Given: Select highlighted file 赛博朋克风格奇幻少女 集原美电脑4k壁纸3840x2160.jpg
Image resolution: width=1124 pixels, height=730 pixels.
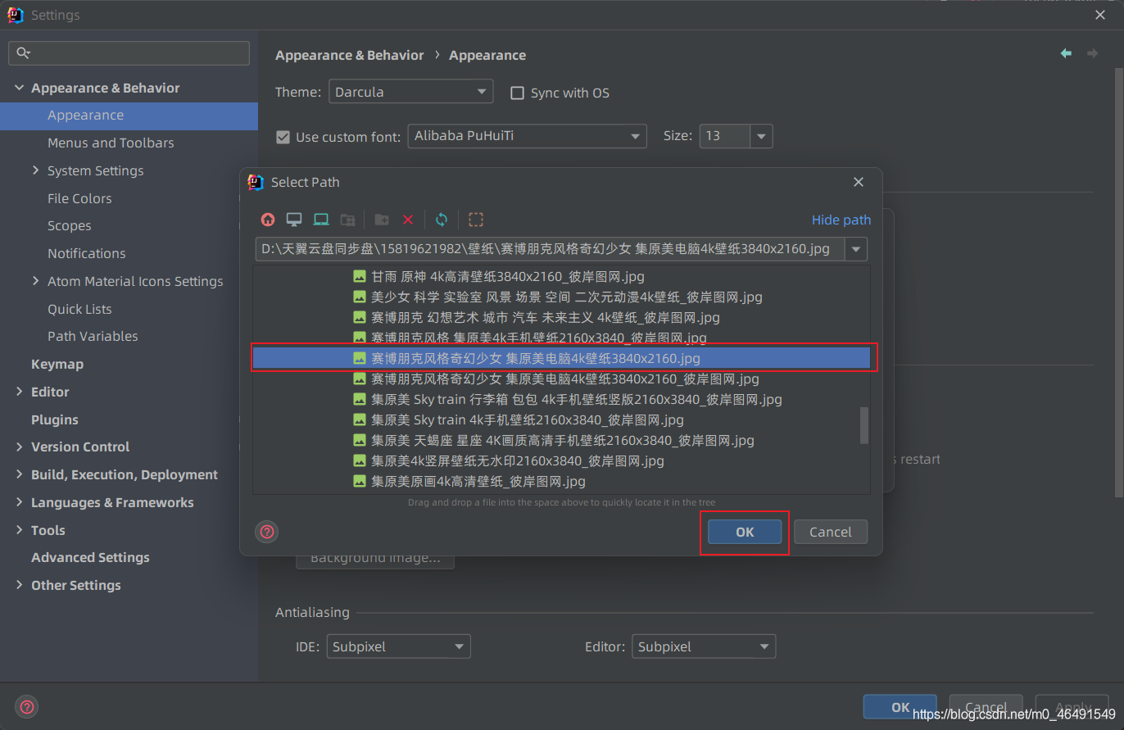Looking at the screenshot, I should click(561, 358).
